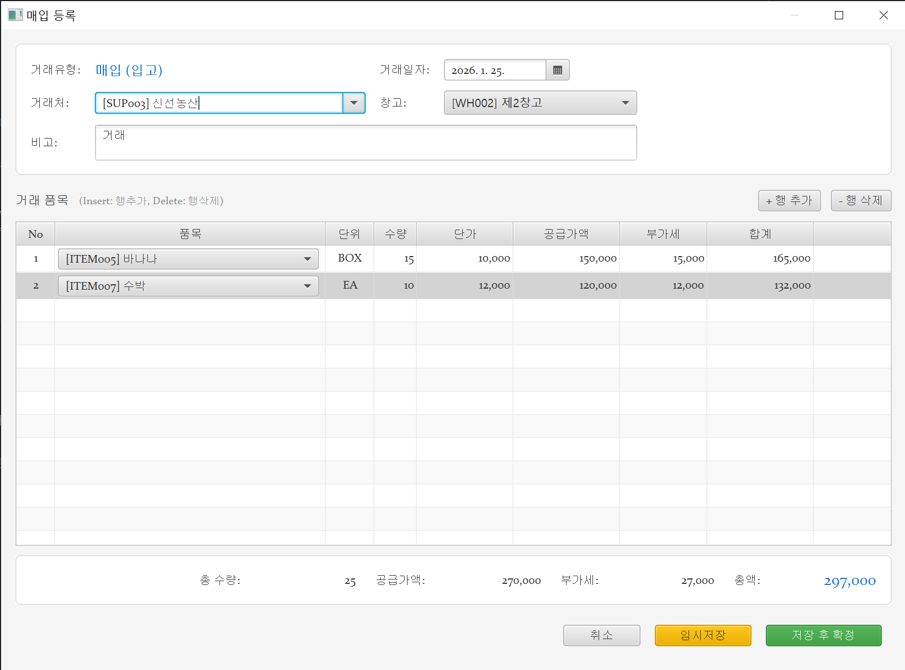The width and height of the screenshot is (905, 670).
Task: Click the 거래일자 date text field
Action: [x=495, y=70]
